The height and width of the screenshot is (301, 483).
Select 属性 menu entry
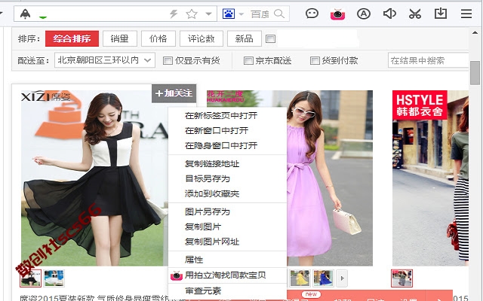click(227, 260)
